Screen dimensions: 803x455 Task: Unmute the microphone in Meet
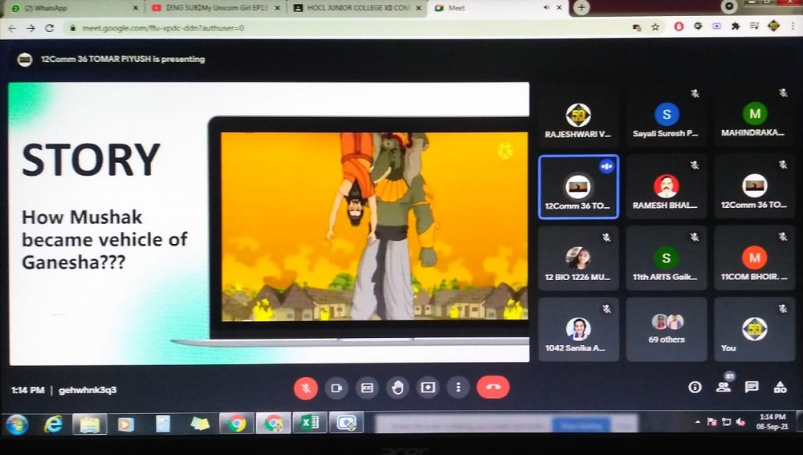306,388
